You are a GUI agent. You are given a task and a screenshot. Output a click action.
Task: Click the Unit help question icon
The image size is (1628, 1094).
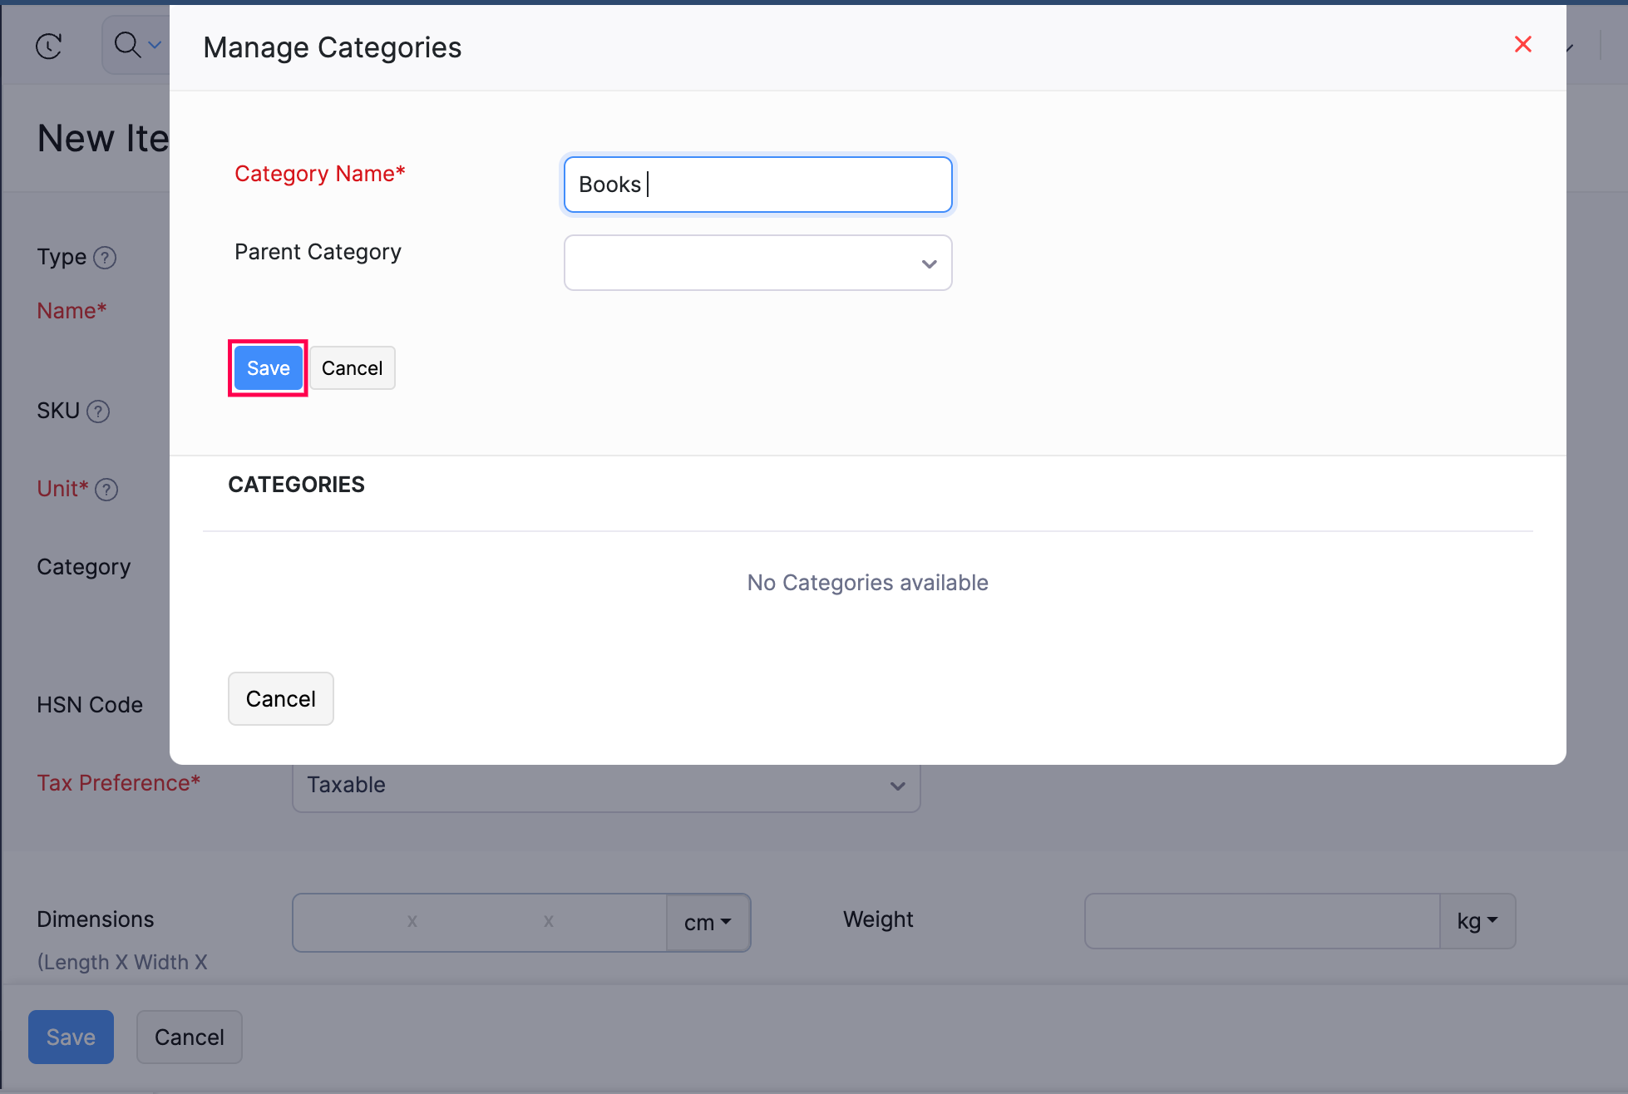(x=106, y=490)
